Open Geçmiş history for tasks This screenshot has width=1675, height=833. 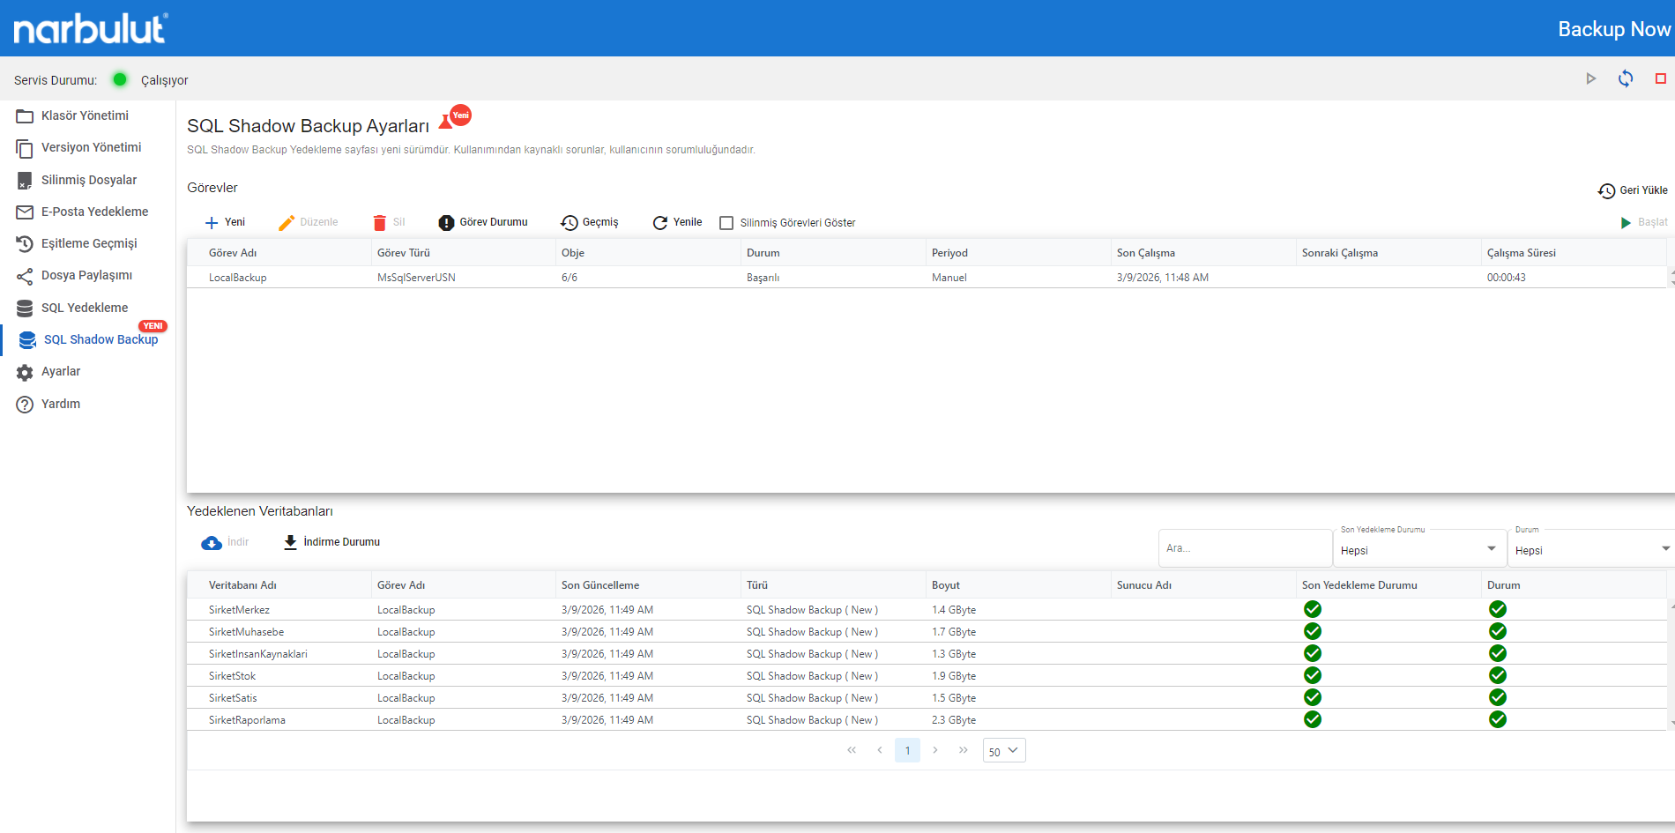point(590,223)
